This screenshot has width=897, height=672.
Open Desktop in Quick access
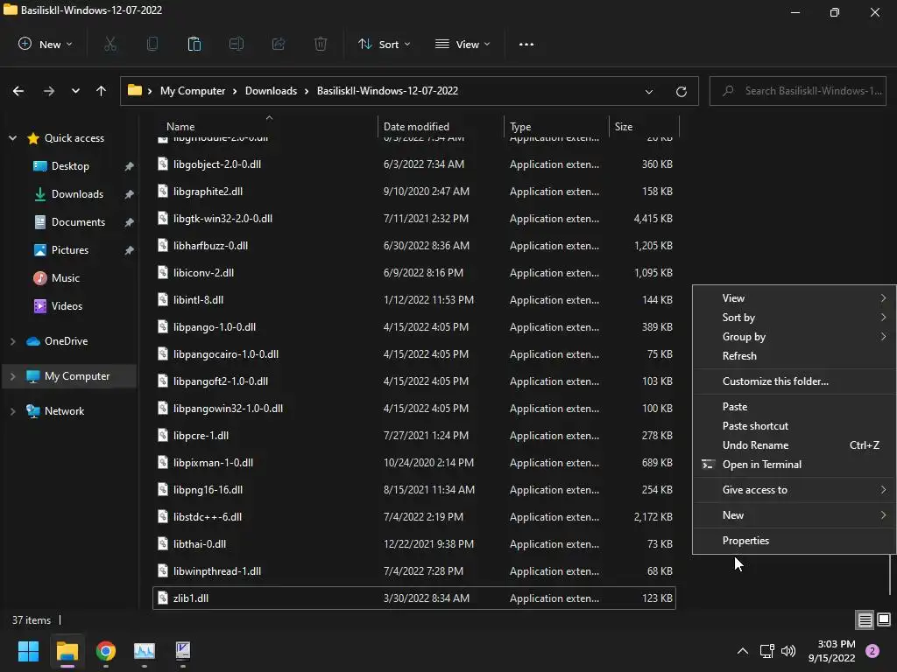tap(70, 165)
